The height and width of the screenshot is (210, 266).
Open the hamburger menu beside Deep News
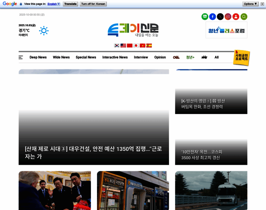(21, 57)
